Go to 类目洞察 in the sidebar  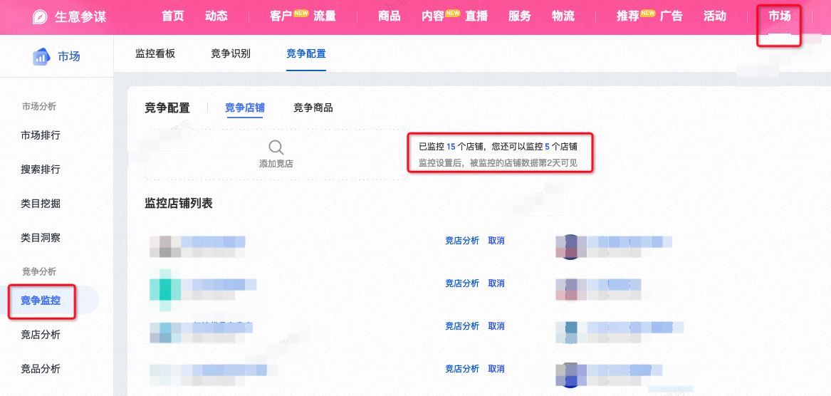click(x=41, y=238)
